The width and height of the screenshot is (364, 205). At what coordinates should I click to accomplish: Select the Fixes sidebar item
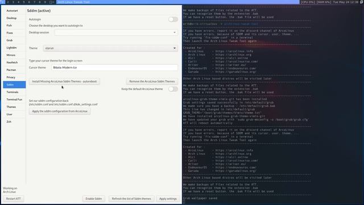14,33
